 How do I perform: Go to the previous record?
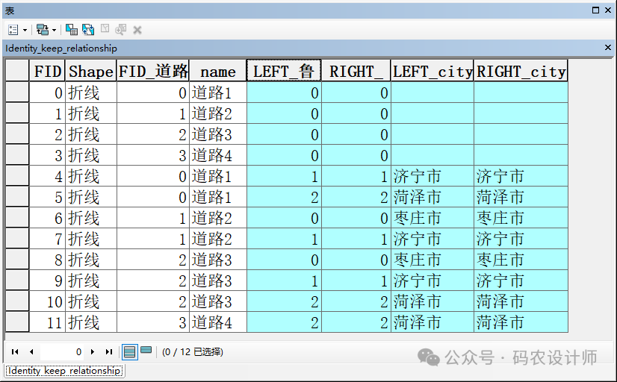click(x=31, y=351)
